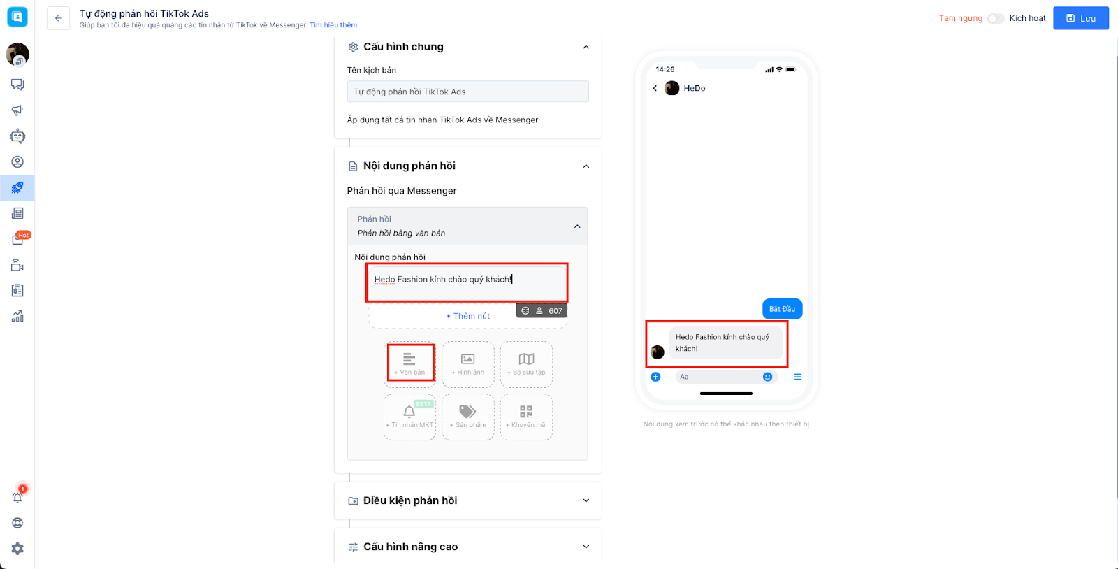Expand the Điều kiện phản hồi section
The image size is (1118, 569).
click(586, 500)
